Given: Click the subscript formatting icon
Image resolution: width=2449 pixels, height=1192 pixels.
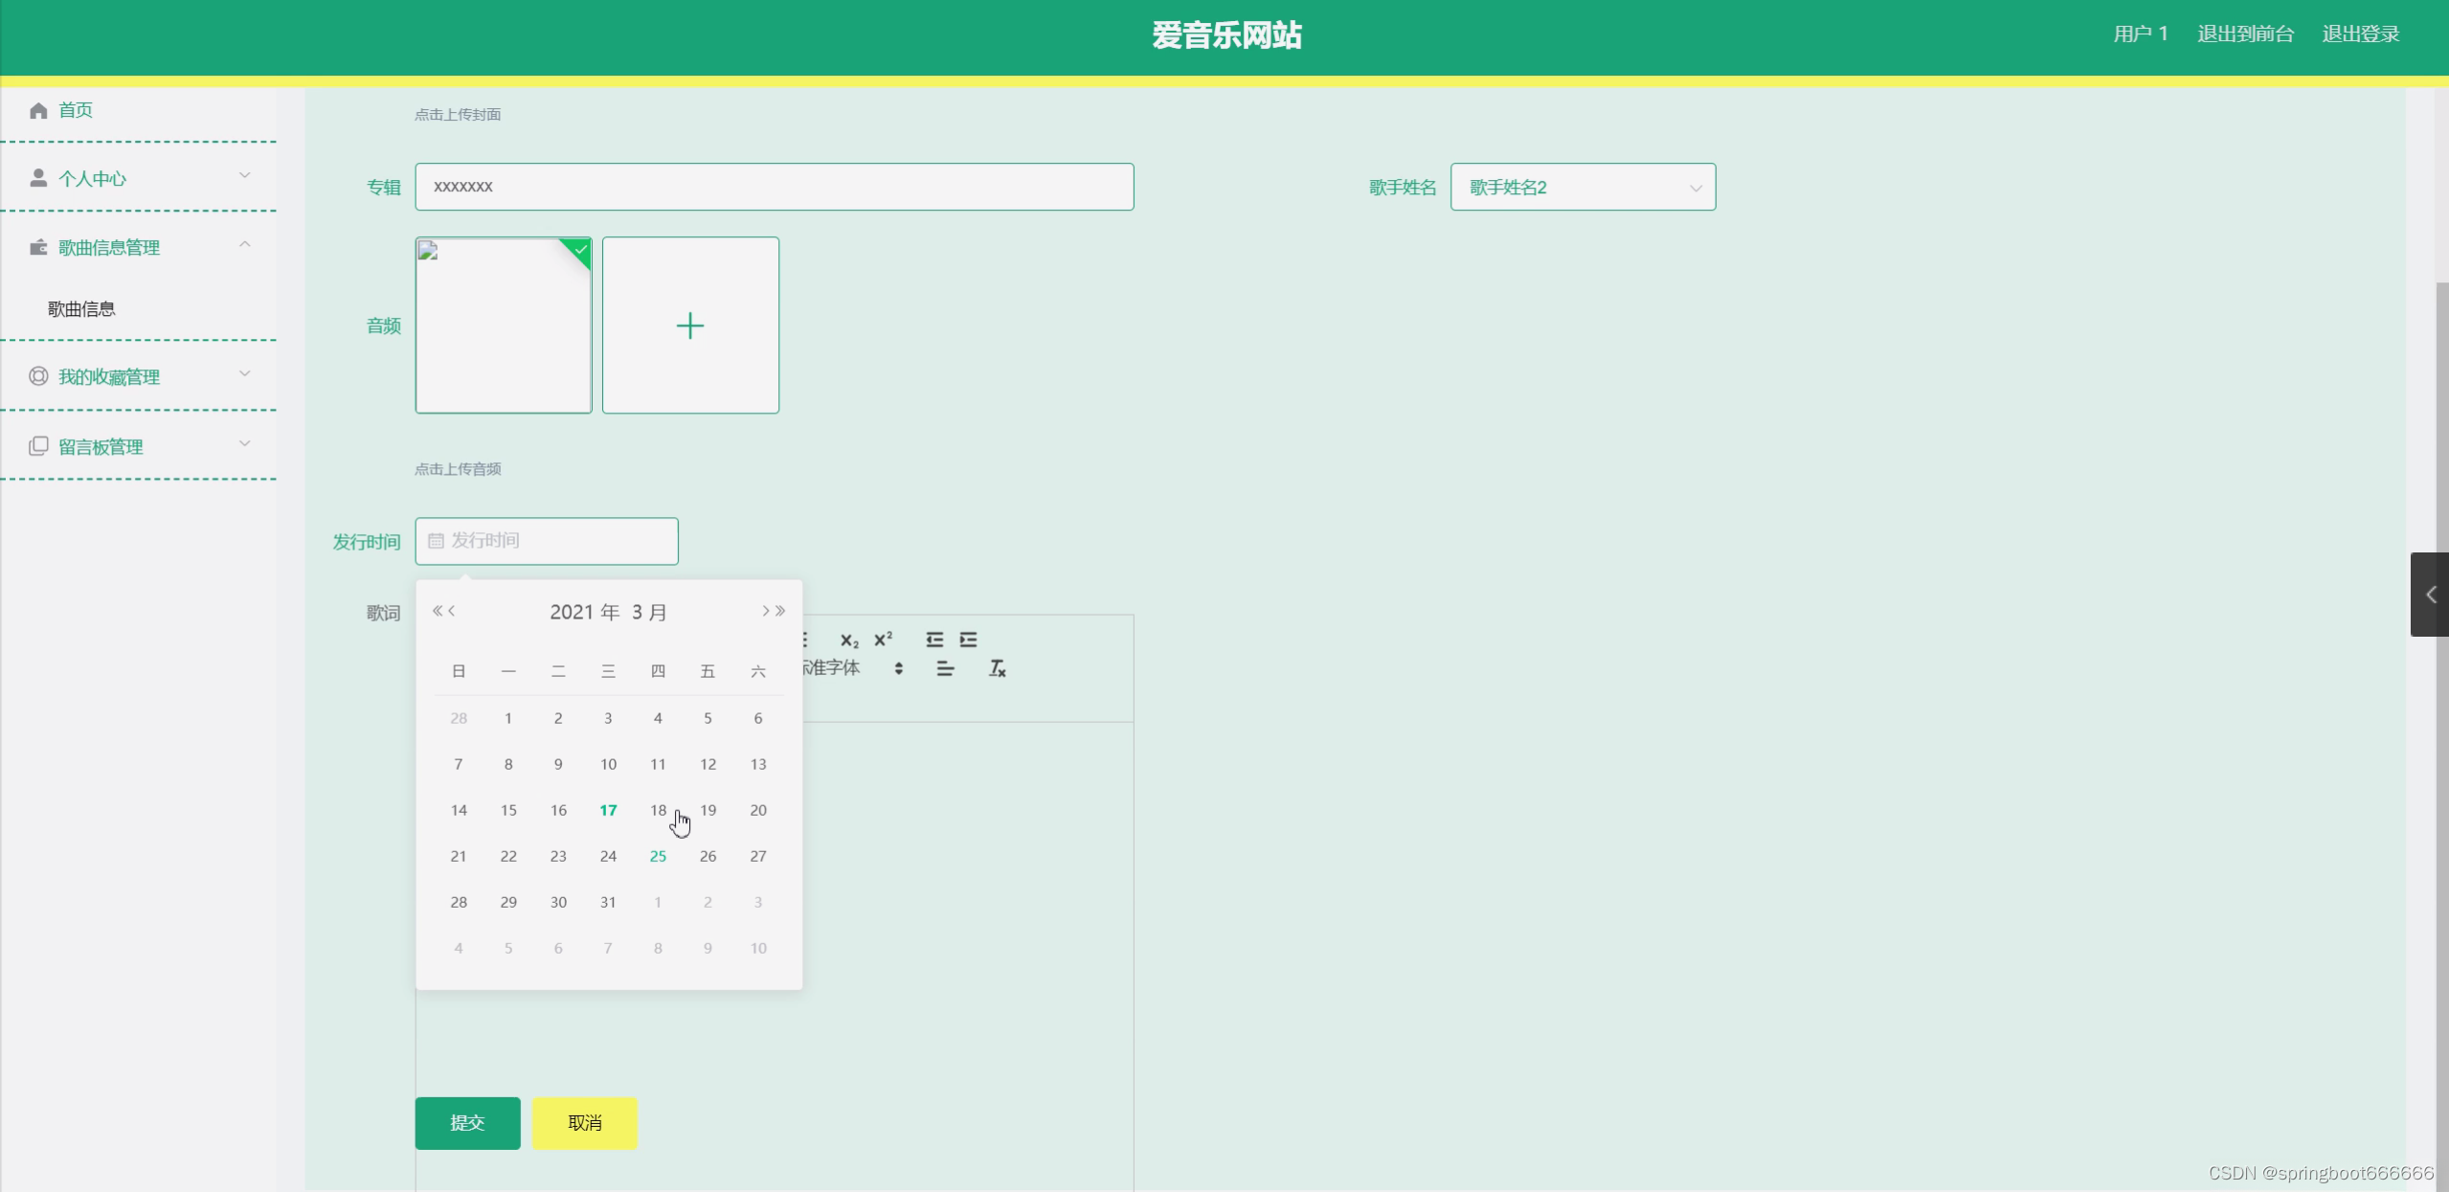Looking at the screenshot, I should coord(848,641).
